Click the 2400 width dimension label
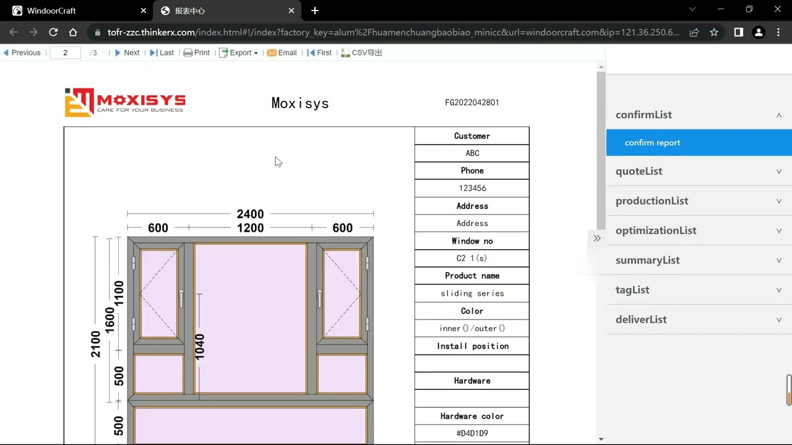Screen dimensions: 792x445 pyautogui.click(x=250, y=214)
